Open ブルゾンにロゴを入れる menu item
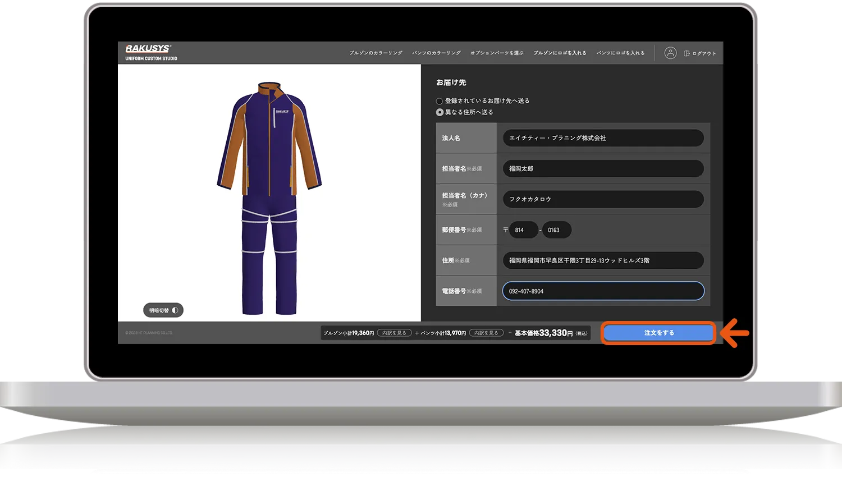The height and width of the screenshot is (477, 842). (560, 53)
